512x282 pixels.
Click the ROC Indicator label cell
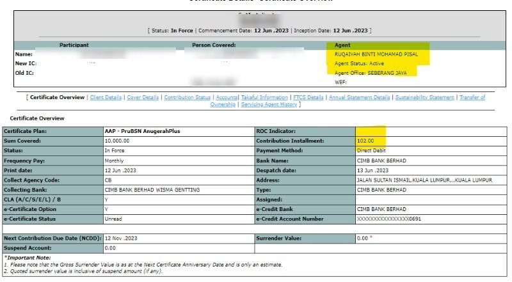305,131
